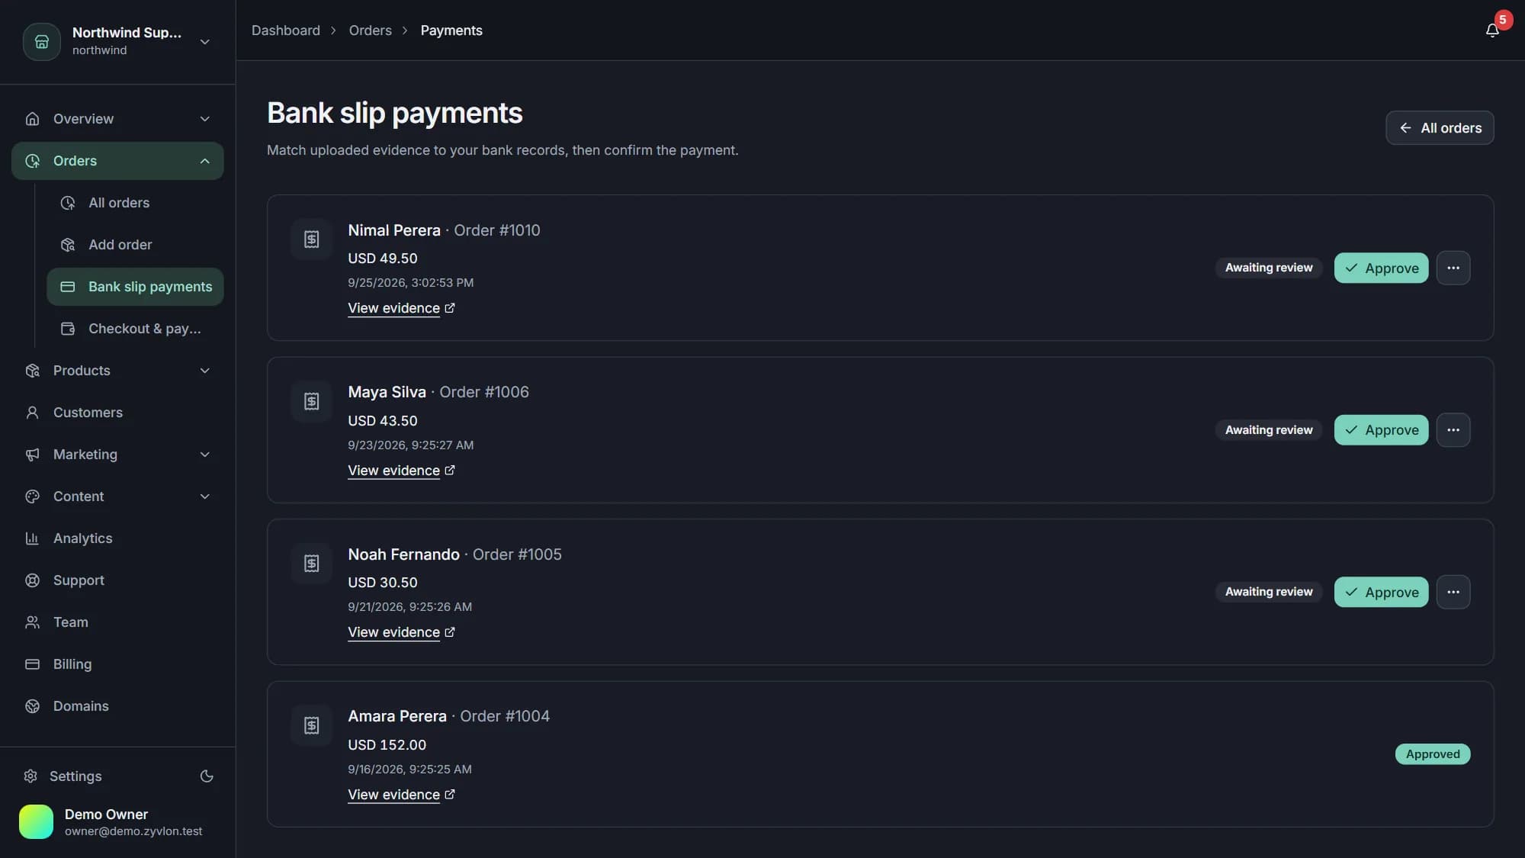Go to Add order page
1525x858 pixels.
[x=135, y=245]
